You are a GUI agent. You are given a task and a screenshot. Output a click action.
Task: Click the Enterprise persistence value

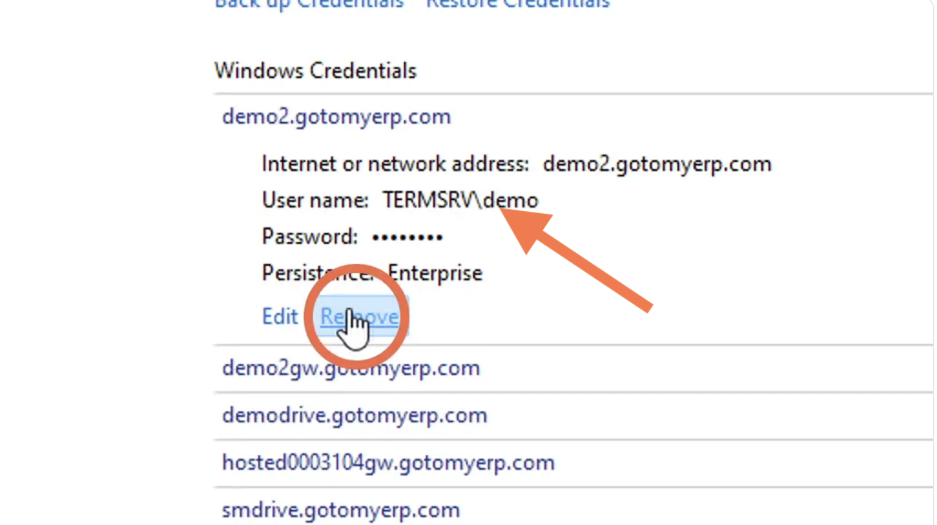(436, 273)
